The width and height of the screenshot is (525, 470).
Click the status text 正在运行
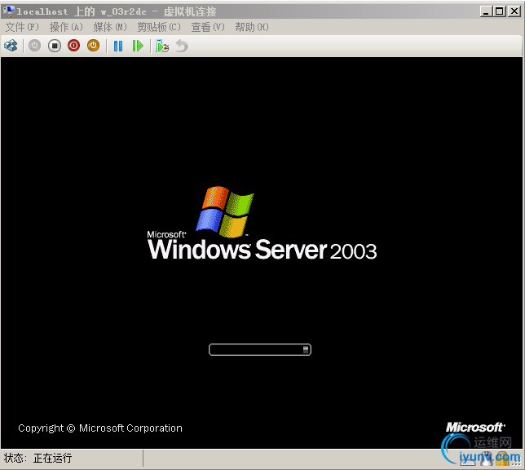pyautogui.click(x=52, y=458)
